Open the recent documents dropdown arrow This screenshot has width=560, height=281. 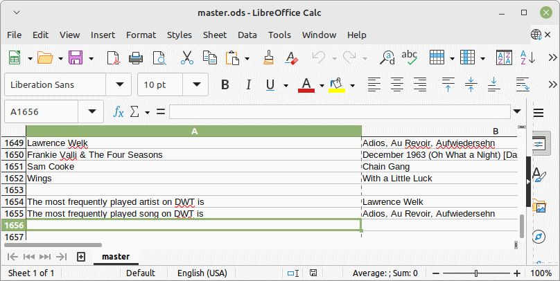tap(61, 58)
